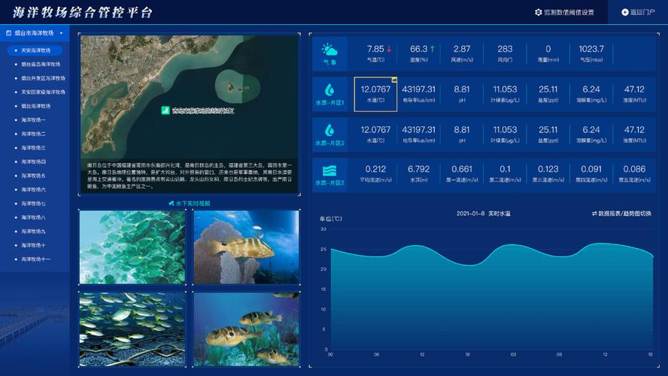Click 盐度 25.11 in 水质-片区1 row
This screenshot has height=376, width=668.
(x=548, y=94)
